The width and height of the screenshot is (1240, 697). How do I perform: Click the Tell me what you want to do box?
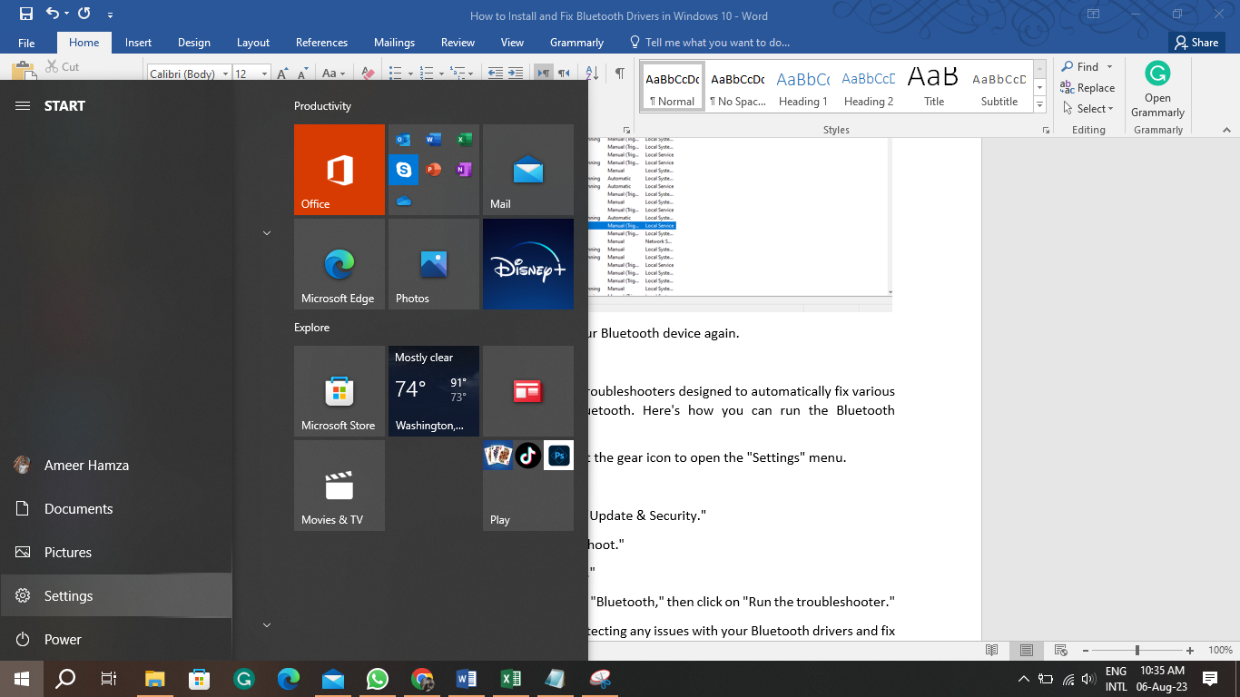710,43
